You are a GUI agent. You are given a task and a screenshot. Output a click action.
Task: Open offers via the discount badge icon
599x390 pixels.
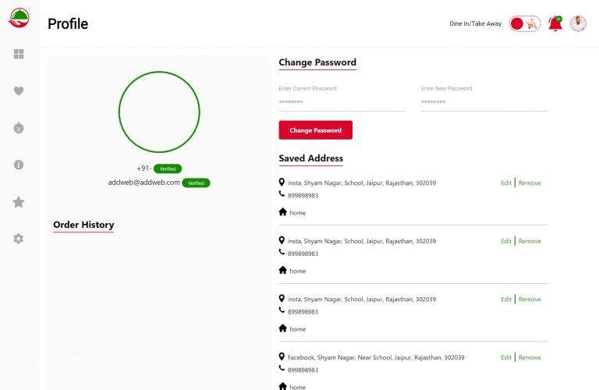[19, 128]
